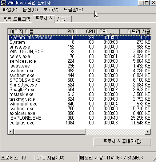
Task: Open the 도움말(H) menu
Action: click(73, 10)
